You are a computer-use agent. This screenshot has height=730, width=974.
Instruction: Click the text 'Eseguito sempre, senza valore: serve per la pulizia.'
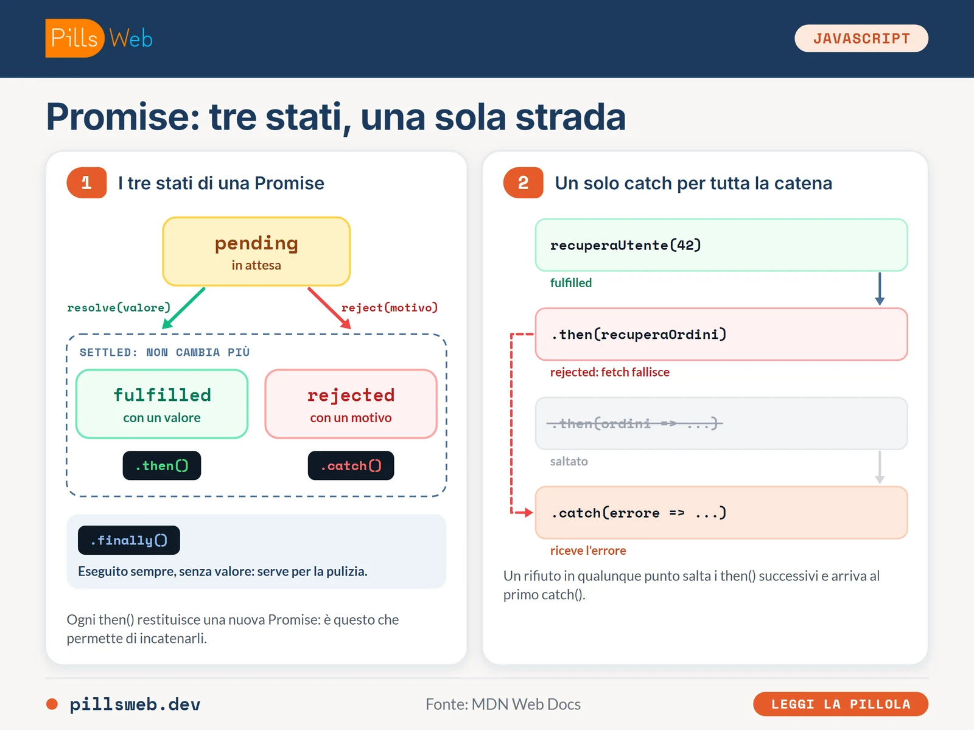tap(223, 571)
